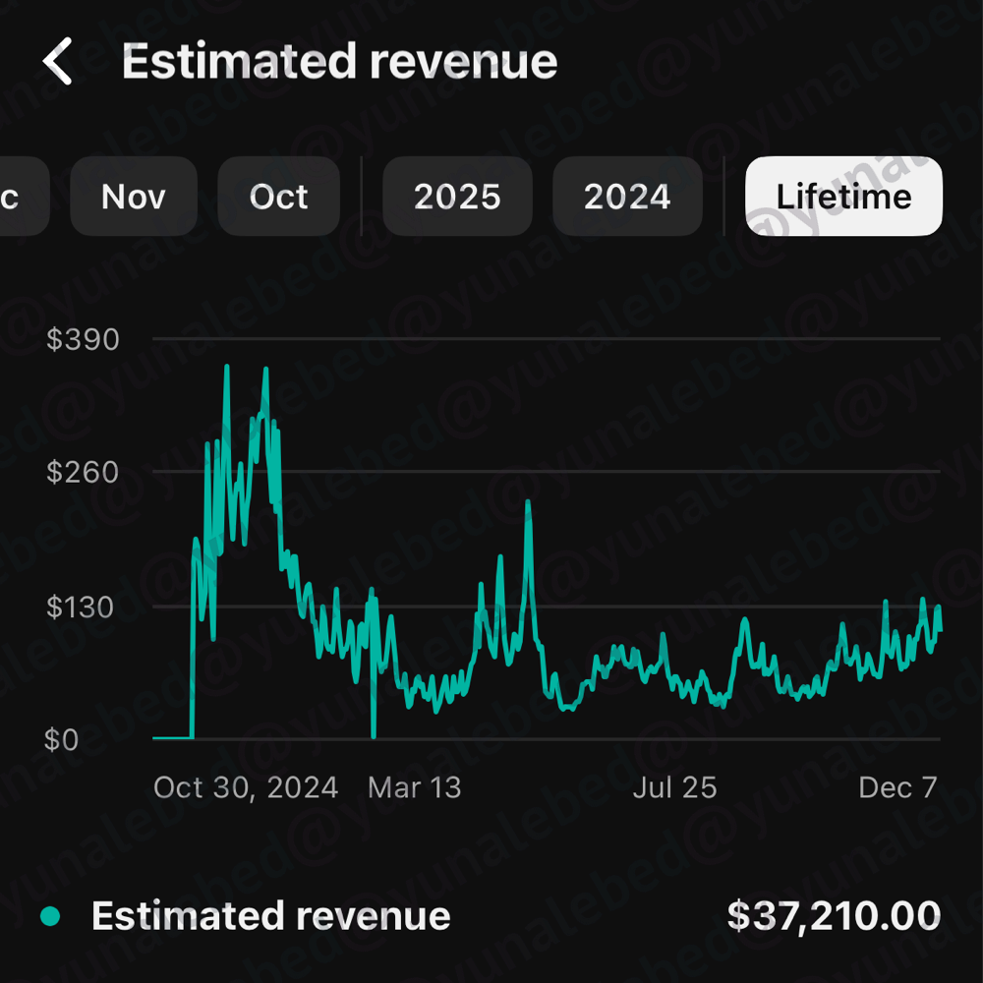Click the Estimated revenue page title
The image size is (983, 983).
coord(339,62)
